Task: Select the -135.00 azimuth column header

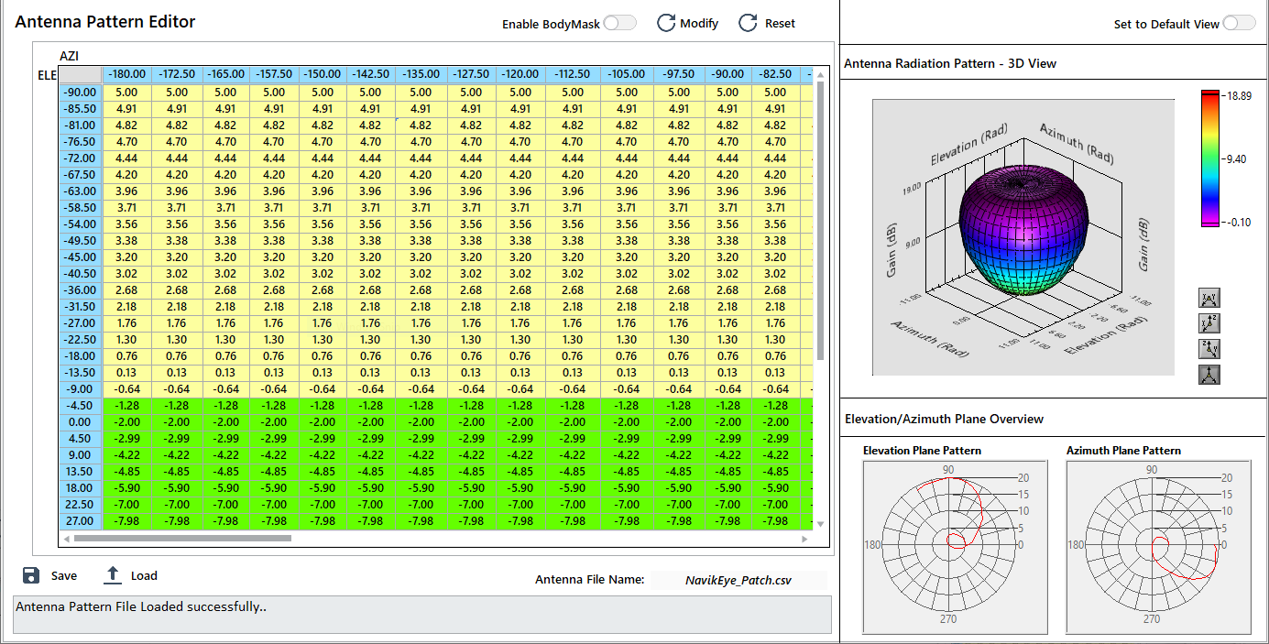Action: (421, 74)
